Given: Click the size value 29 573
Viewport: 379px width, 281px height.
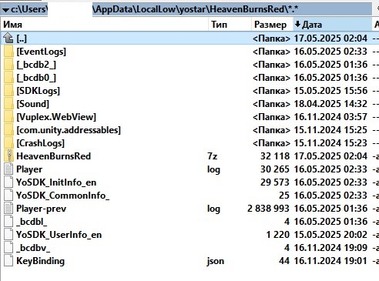Looking at the screenshot, I should [275, 182].
